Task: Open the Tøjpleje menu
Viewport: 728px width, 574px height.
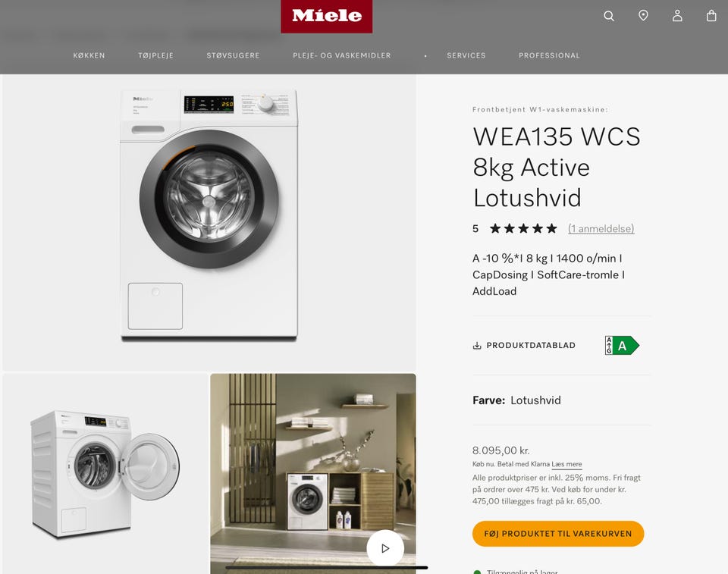Action: pos(156,55)
